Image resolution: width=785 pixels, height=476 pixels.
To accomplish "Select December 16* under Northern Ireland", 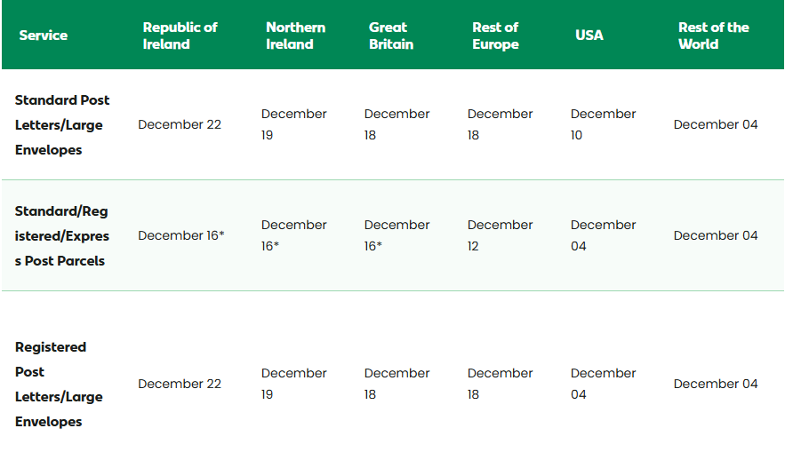I will (293, 235).
